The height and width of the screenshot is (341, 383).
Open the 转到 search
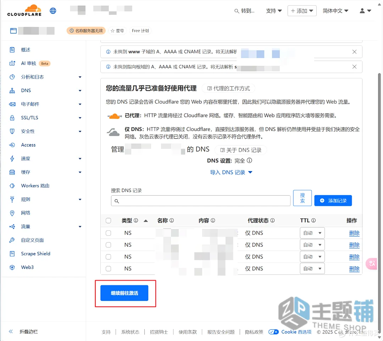244,11
